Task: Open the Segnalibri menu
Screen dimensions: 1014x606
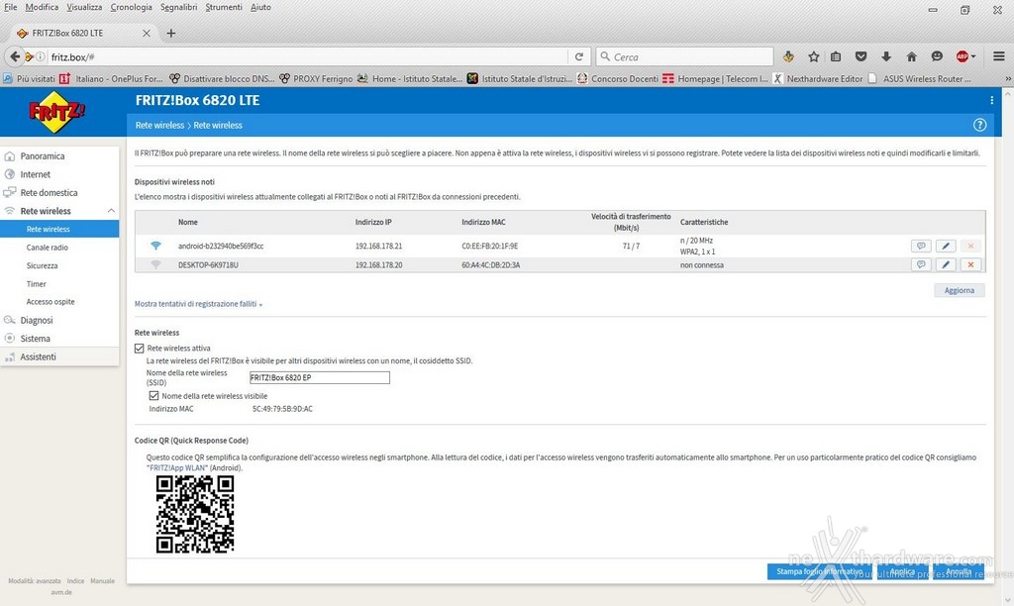Action: [x=178, y=7]
